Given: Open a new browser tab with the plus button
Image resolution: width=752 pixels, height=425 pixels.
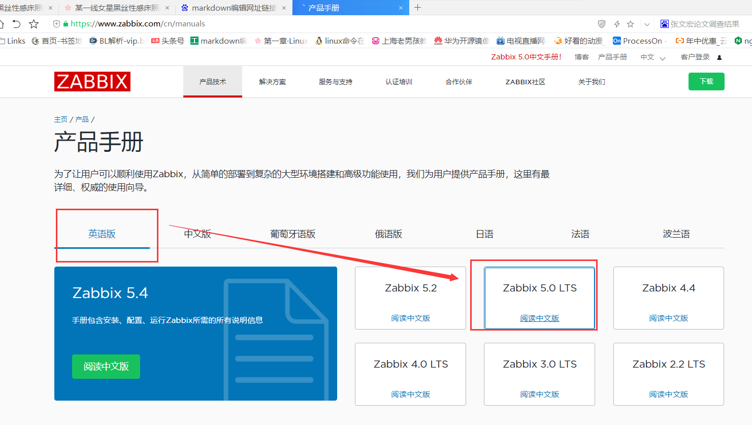Looking at the screenshot, I should (416, 8).
